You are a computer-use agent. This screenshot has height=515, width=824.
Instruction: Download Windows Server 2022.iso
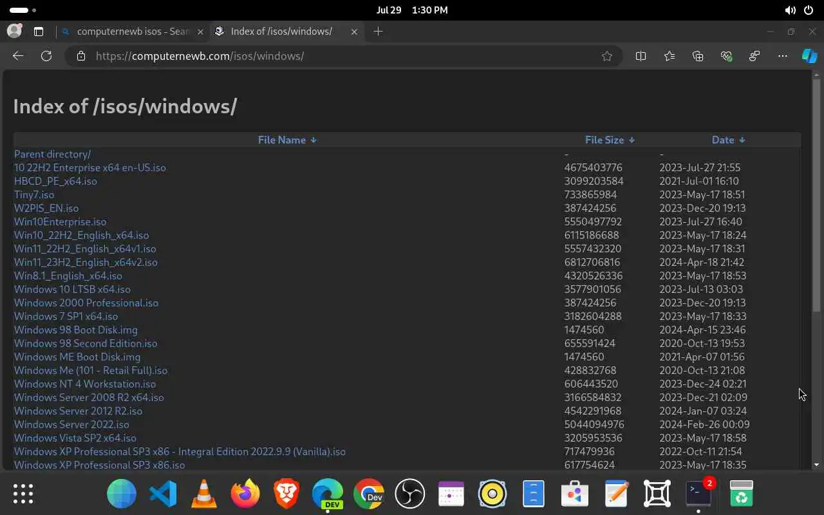coord(71,424)
